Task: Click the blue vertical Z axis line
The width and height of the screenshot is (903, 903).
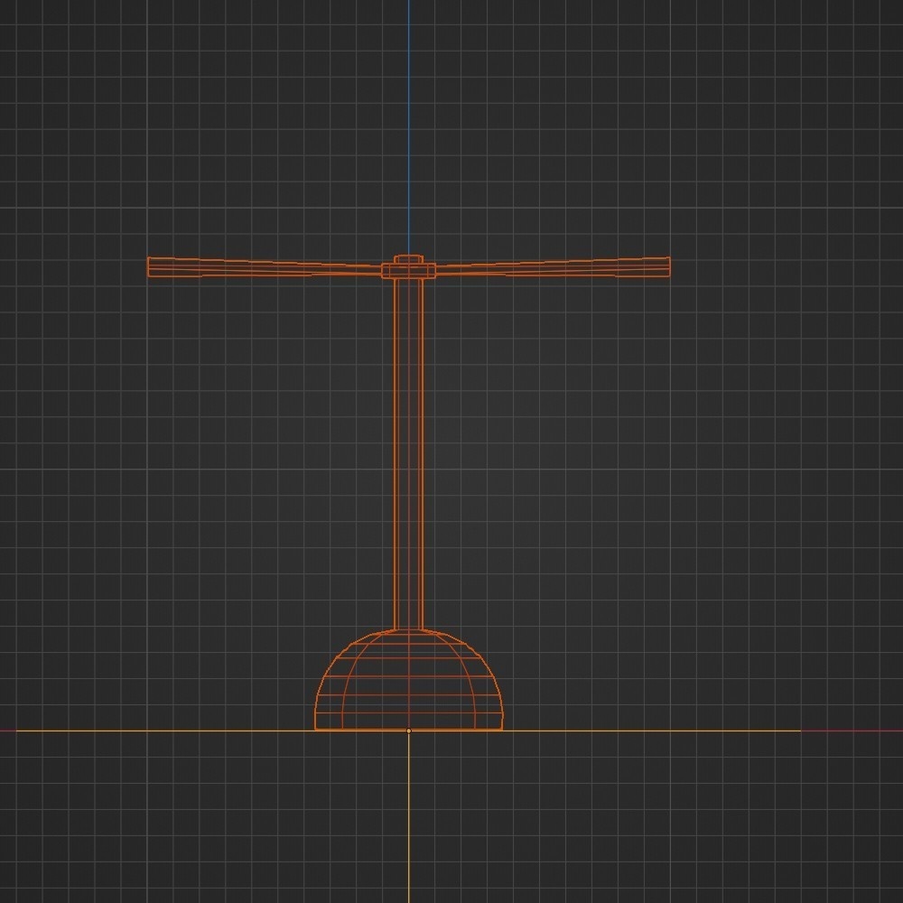Action: (410, 135)
